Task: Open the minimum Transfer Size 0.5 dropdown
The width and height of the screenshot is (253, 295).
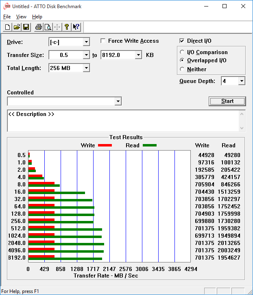Action: [86, 55]
